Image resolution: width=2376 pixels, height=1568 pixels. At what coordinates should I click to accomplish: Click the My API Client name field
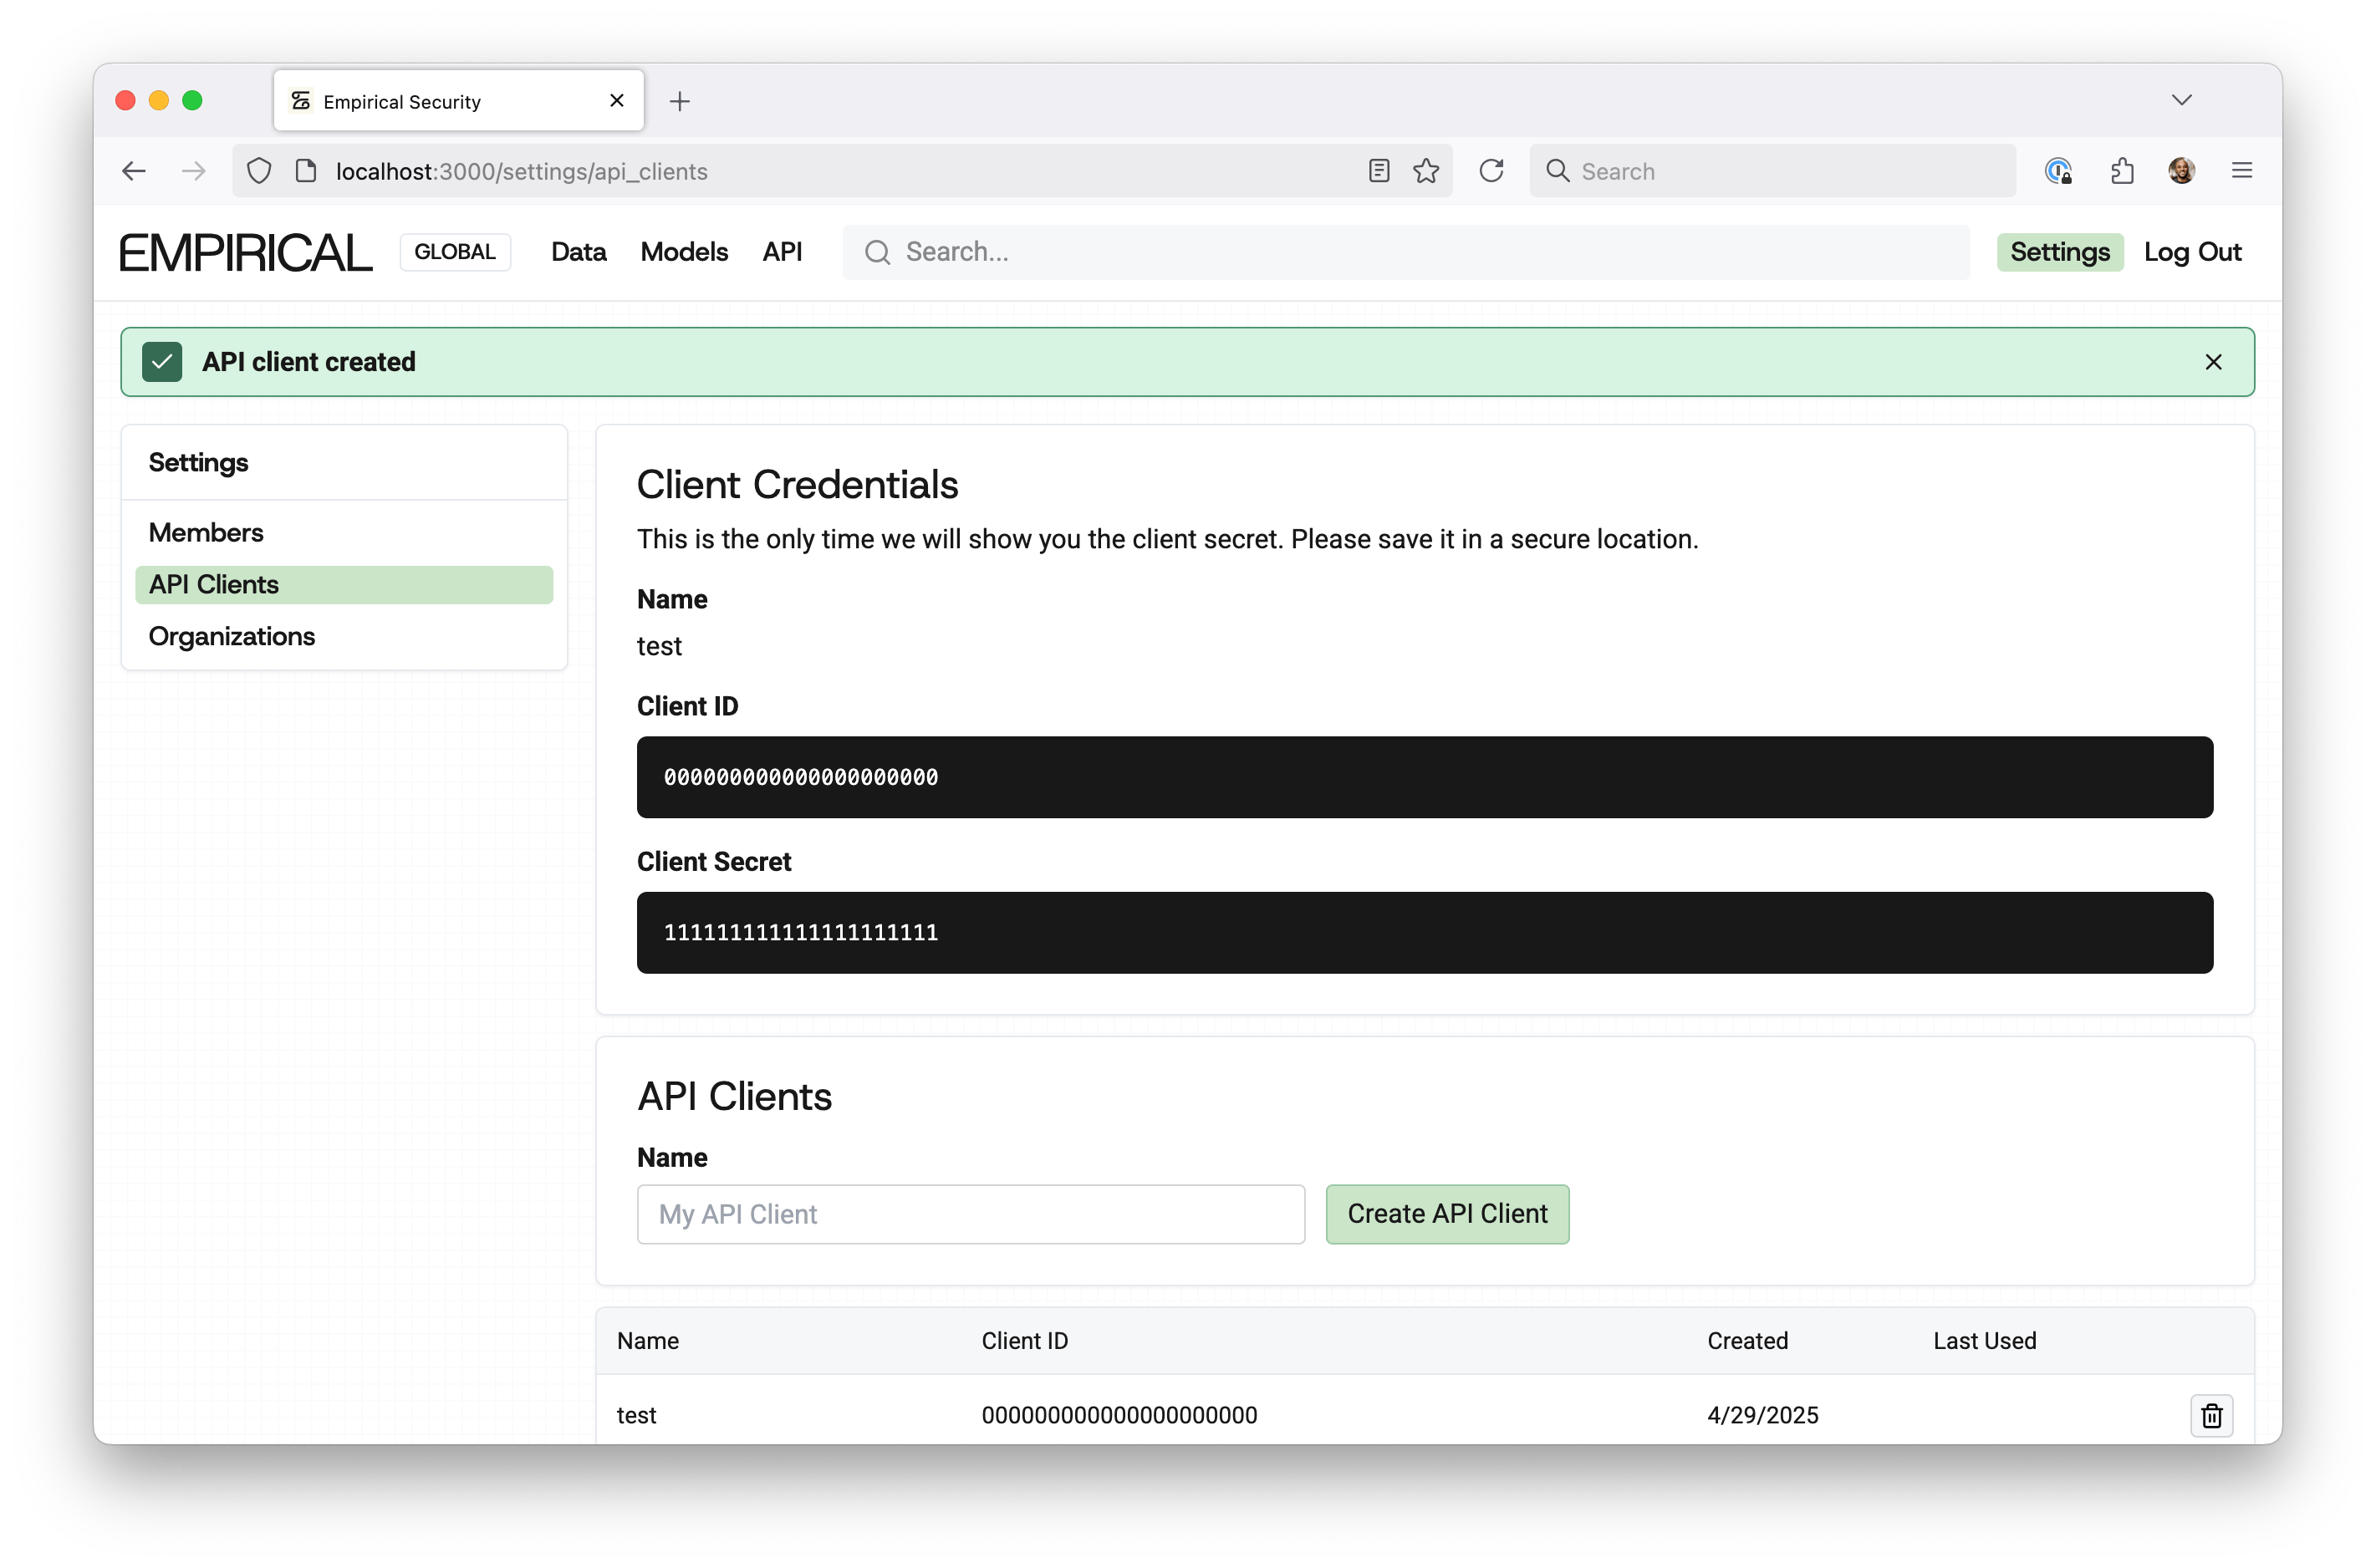970,1214
